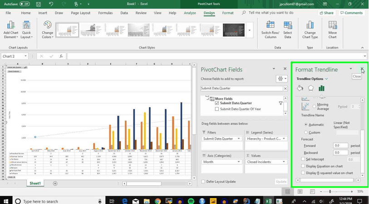
Task: Clear the field search box
Action: coord(285,88)
